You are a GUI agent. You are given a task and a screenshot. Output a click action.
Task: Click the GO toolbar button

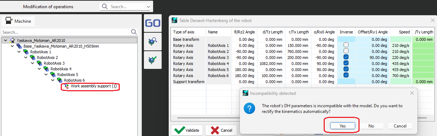tap(153, 23)
